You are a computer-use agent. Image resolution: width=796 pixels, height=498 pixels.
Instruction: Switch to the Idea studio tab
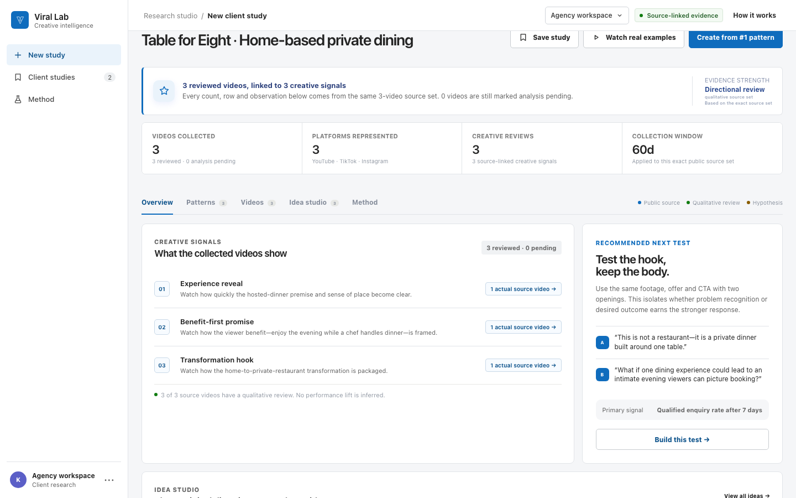[313, 203]
